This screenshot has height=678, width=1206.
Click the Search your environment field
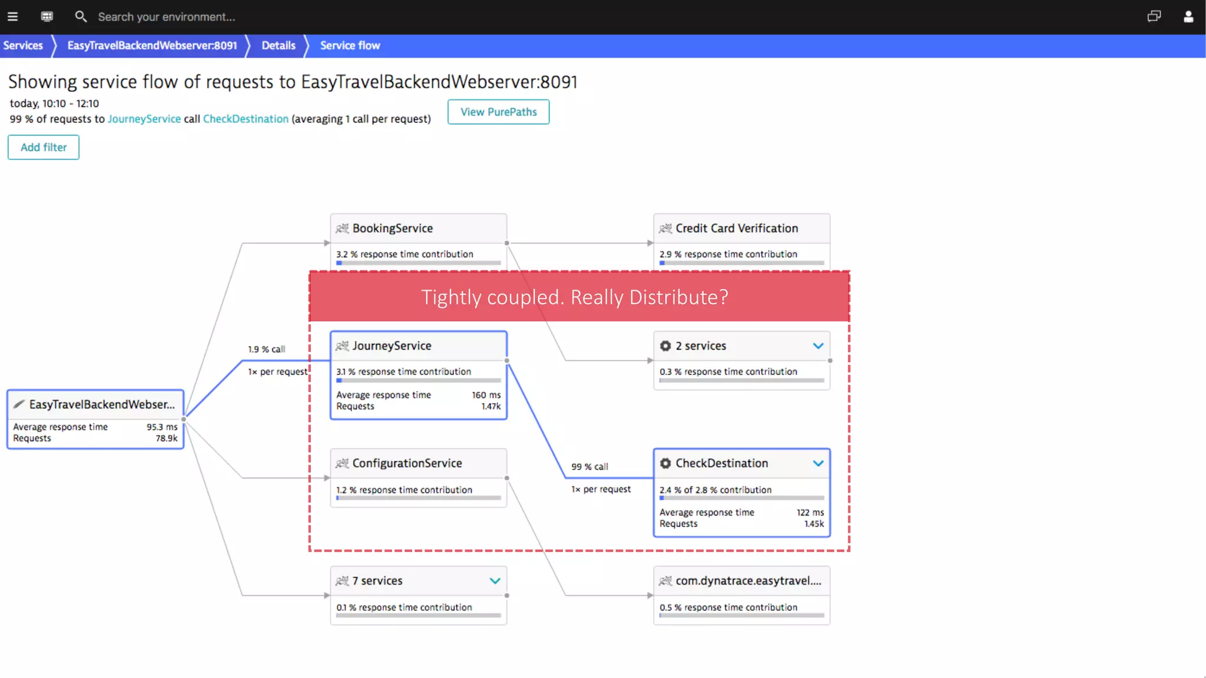pyautogui.click(x=167, y=16)
